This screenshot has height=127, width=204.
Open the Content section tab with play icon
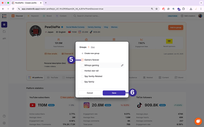tap(164, 77)
